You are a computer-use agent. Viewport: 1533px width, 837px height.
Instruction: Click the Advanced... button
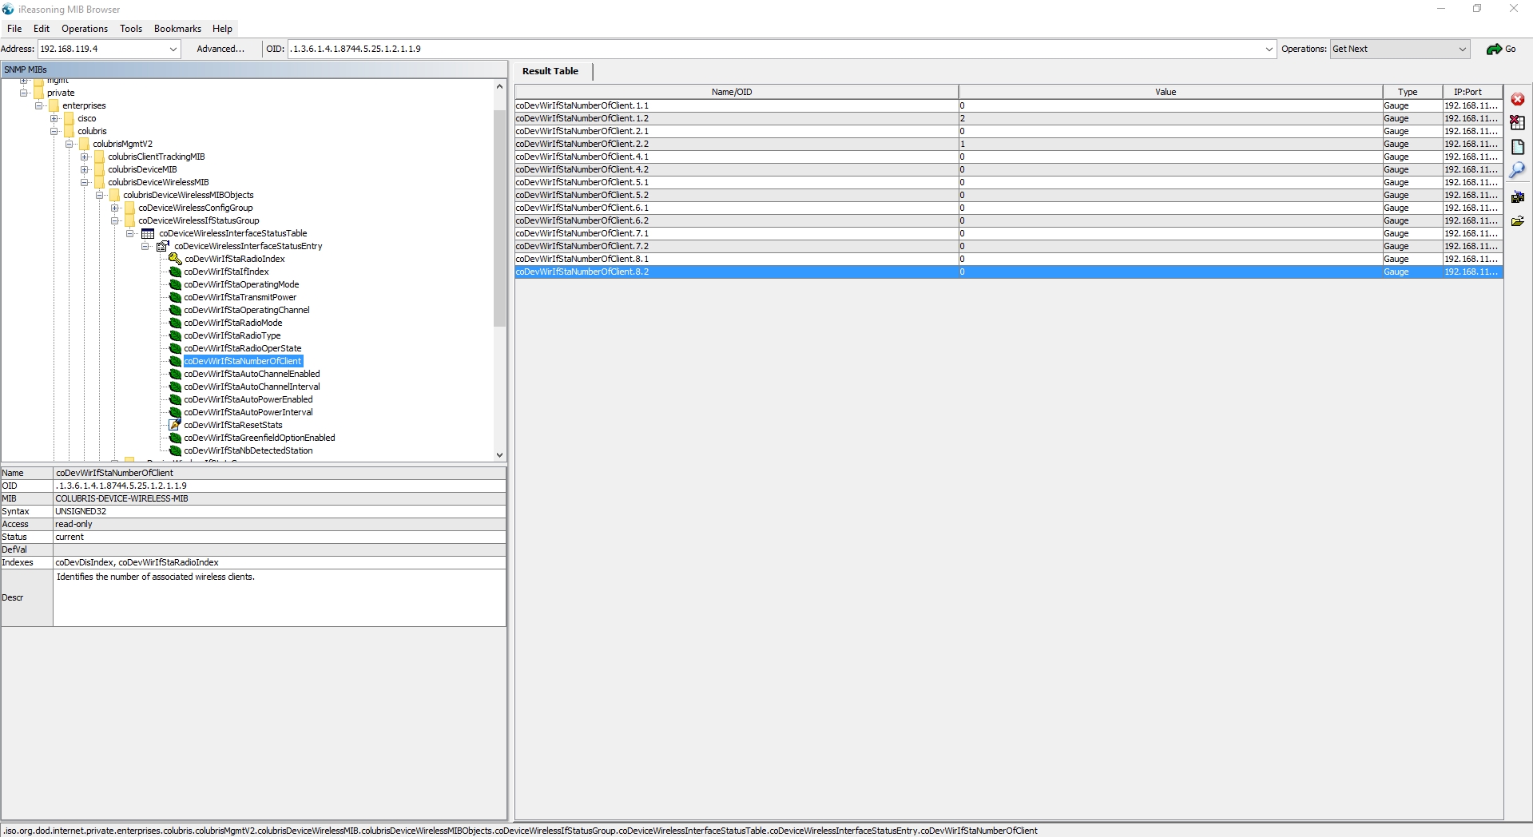pyautogui.click(x=220, y=50)
